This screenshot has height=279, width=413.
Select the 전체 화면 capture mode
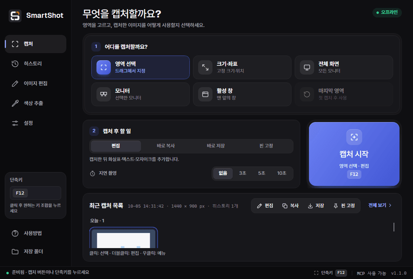344,67
